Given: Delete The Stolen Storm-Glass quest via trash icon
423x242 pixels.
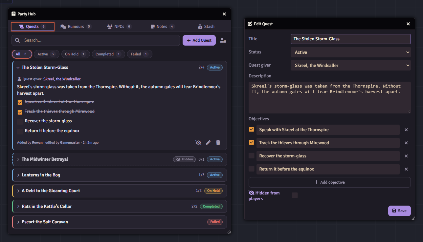Looking at the screenshot, I should pos(218,143).
